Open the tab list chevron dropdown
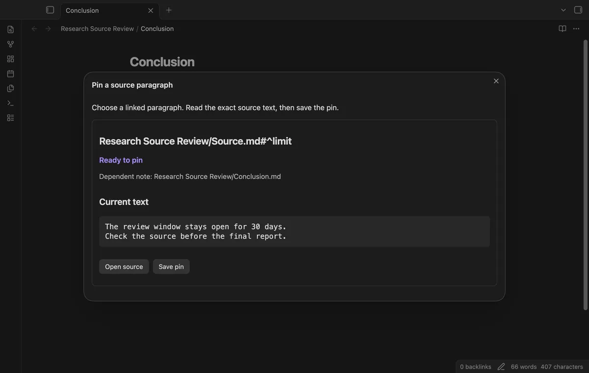 click(563, 10)
